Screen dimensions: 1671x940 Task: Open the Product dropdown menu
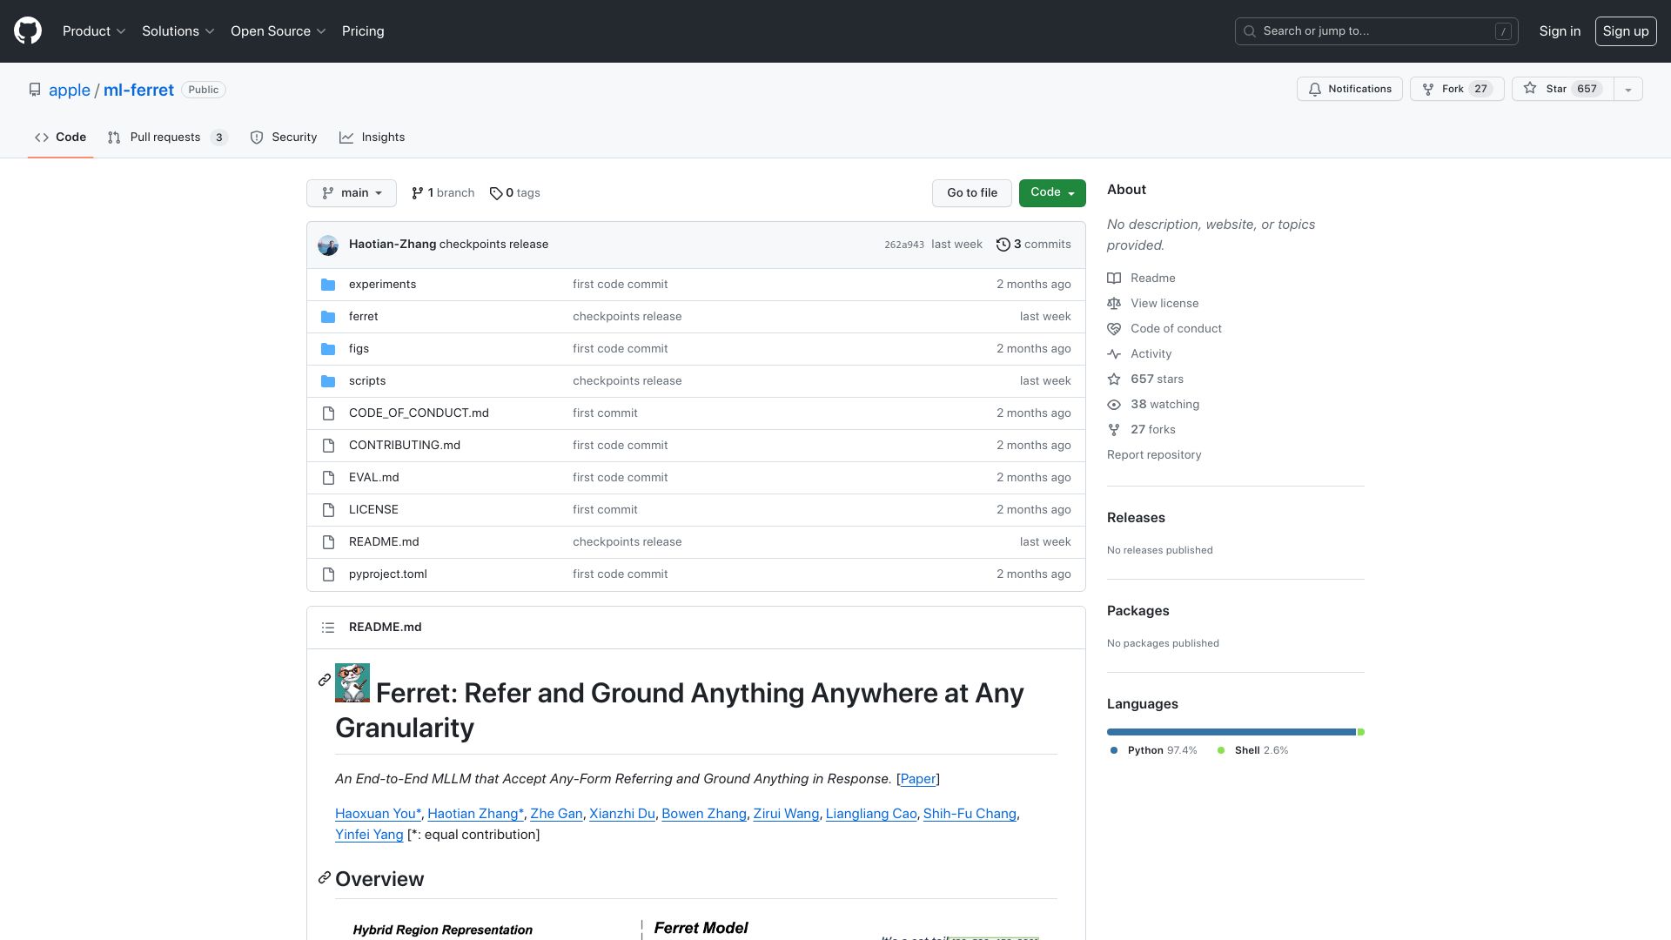click(94, 31)
